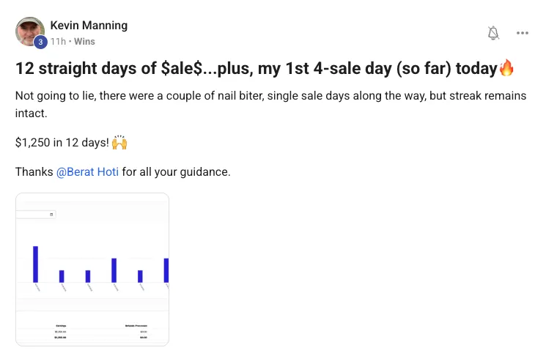Click the notification bell icon
This screenshot has width=557, height=353.
point(493,33)
